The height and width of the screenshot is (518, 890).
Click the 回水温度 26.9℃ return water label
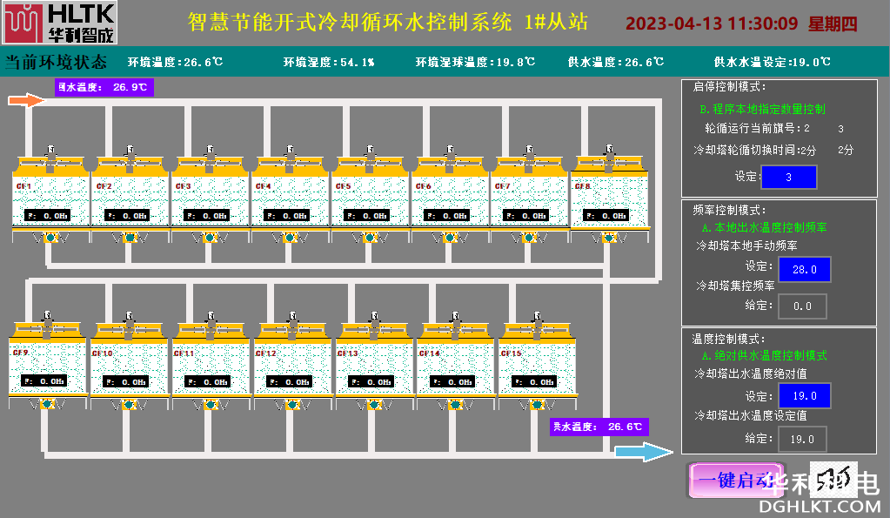104,87
